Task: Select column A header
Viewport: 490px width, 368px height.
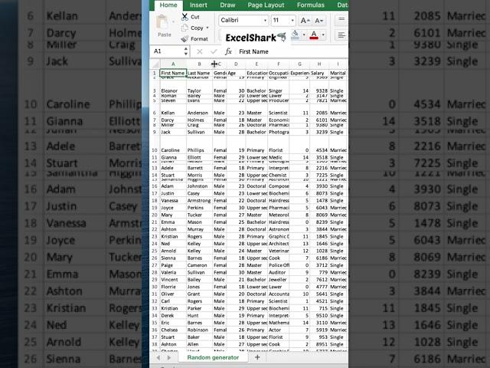Action: click(173, 64)
